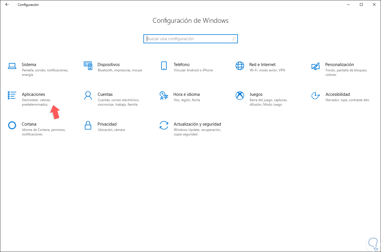Select the Red e Internet globe icon
Viewport: 381px width, 252px height.
pos(240,66)
